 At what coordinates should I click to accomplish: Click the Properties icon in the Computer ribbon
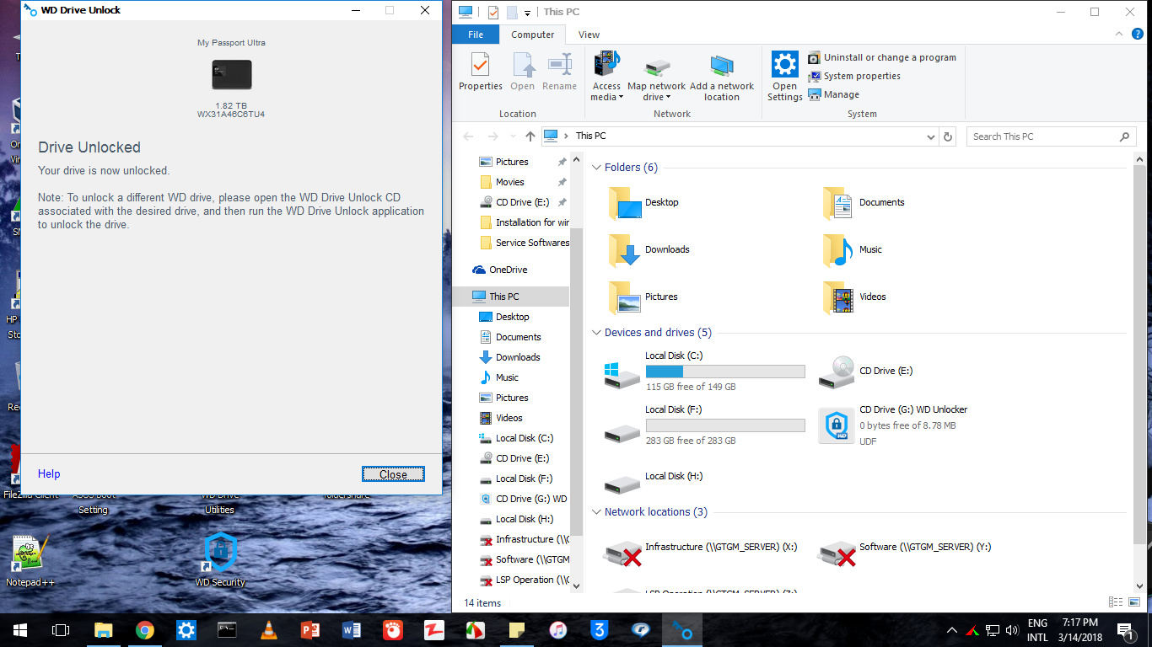tap(480, 72)
